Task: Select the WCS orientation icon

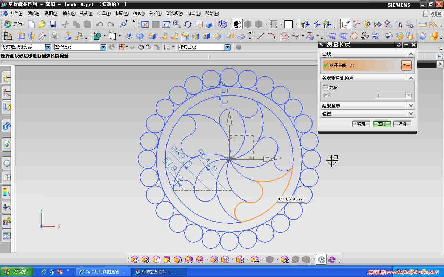Action: [x=345, y=24]
